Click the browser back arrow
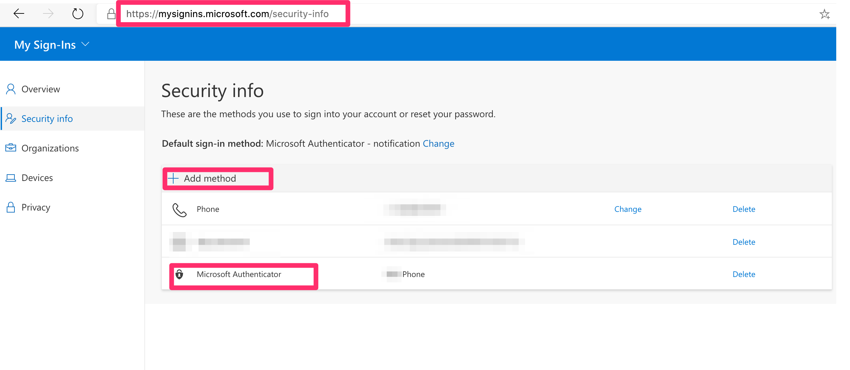850x370 pixels. click(19, 13)
